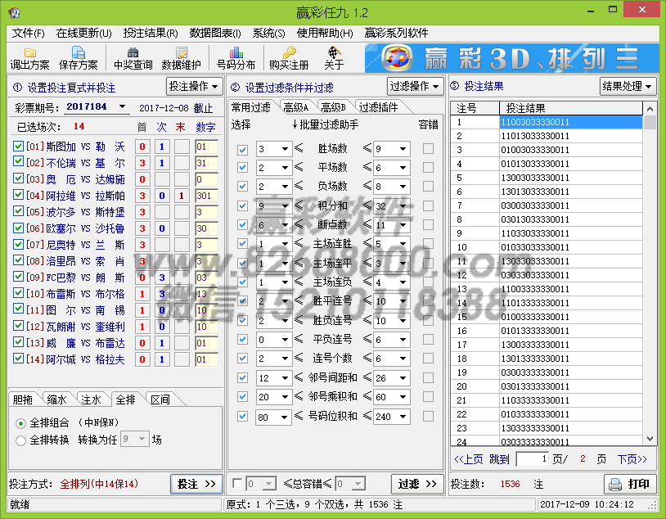Expand the 过滤操作 dropdown
This screenshot has width=666, height=519.
click(415, 87)
